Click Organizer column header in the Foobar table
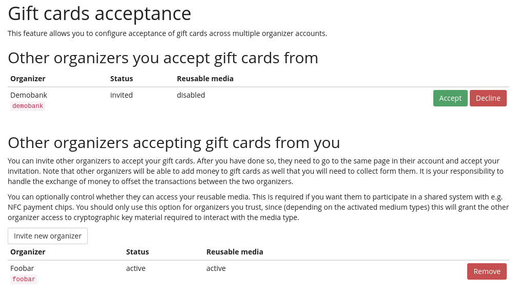The height and width of the screenshot is (292, 517). pyautogui.click(x=28, y=252)
